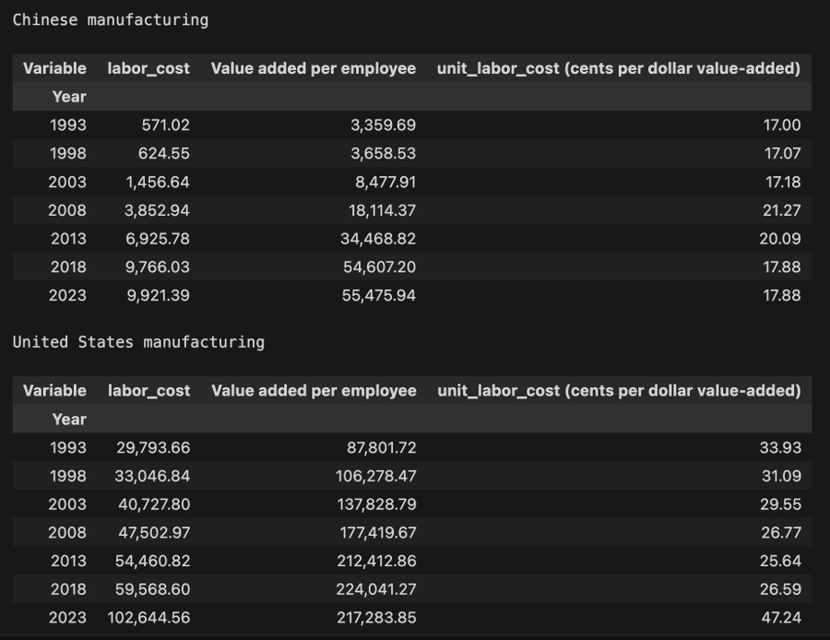This screenshot has width=830, height=640.
Task: Click value added cell 87,801.72
Action: 382,448
